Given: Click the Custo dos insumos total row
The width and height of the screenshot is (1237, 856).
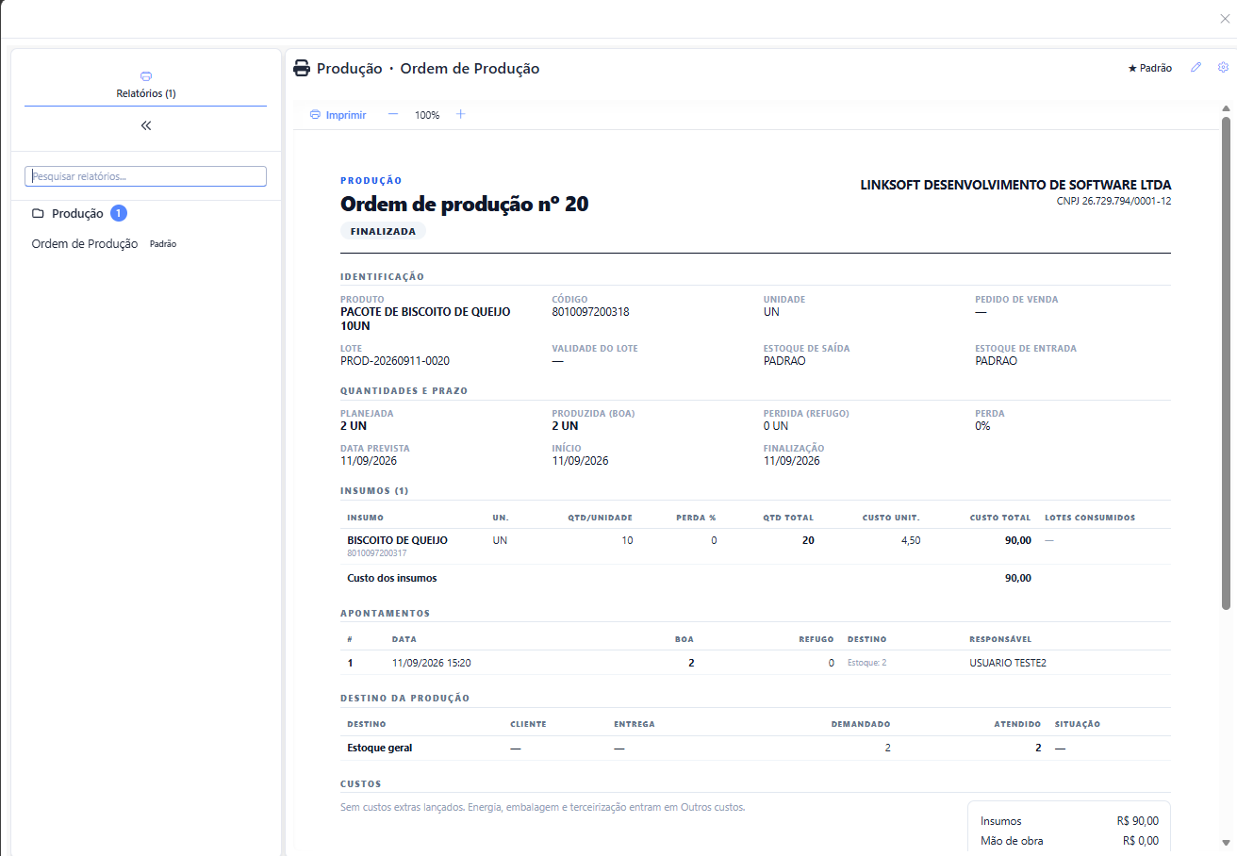Looking at the screenshot, I should click(x=755, y=578).
